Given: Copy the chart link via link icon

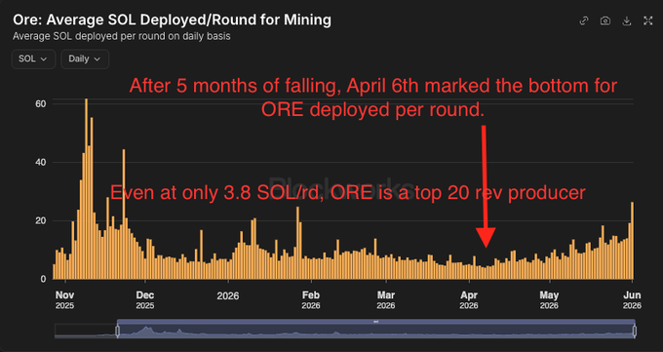Looking at the screenshot, I should coord(583,20).
